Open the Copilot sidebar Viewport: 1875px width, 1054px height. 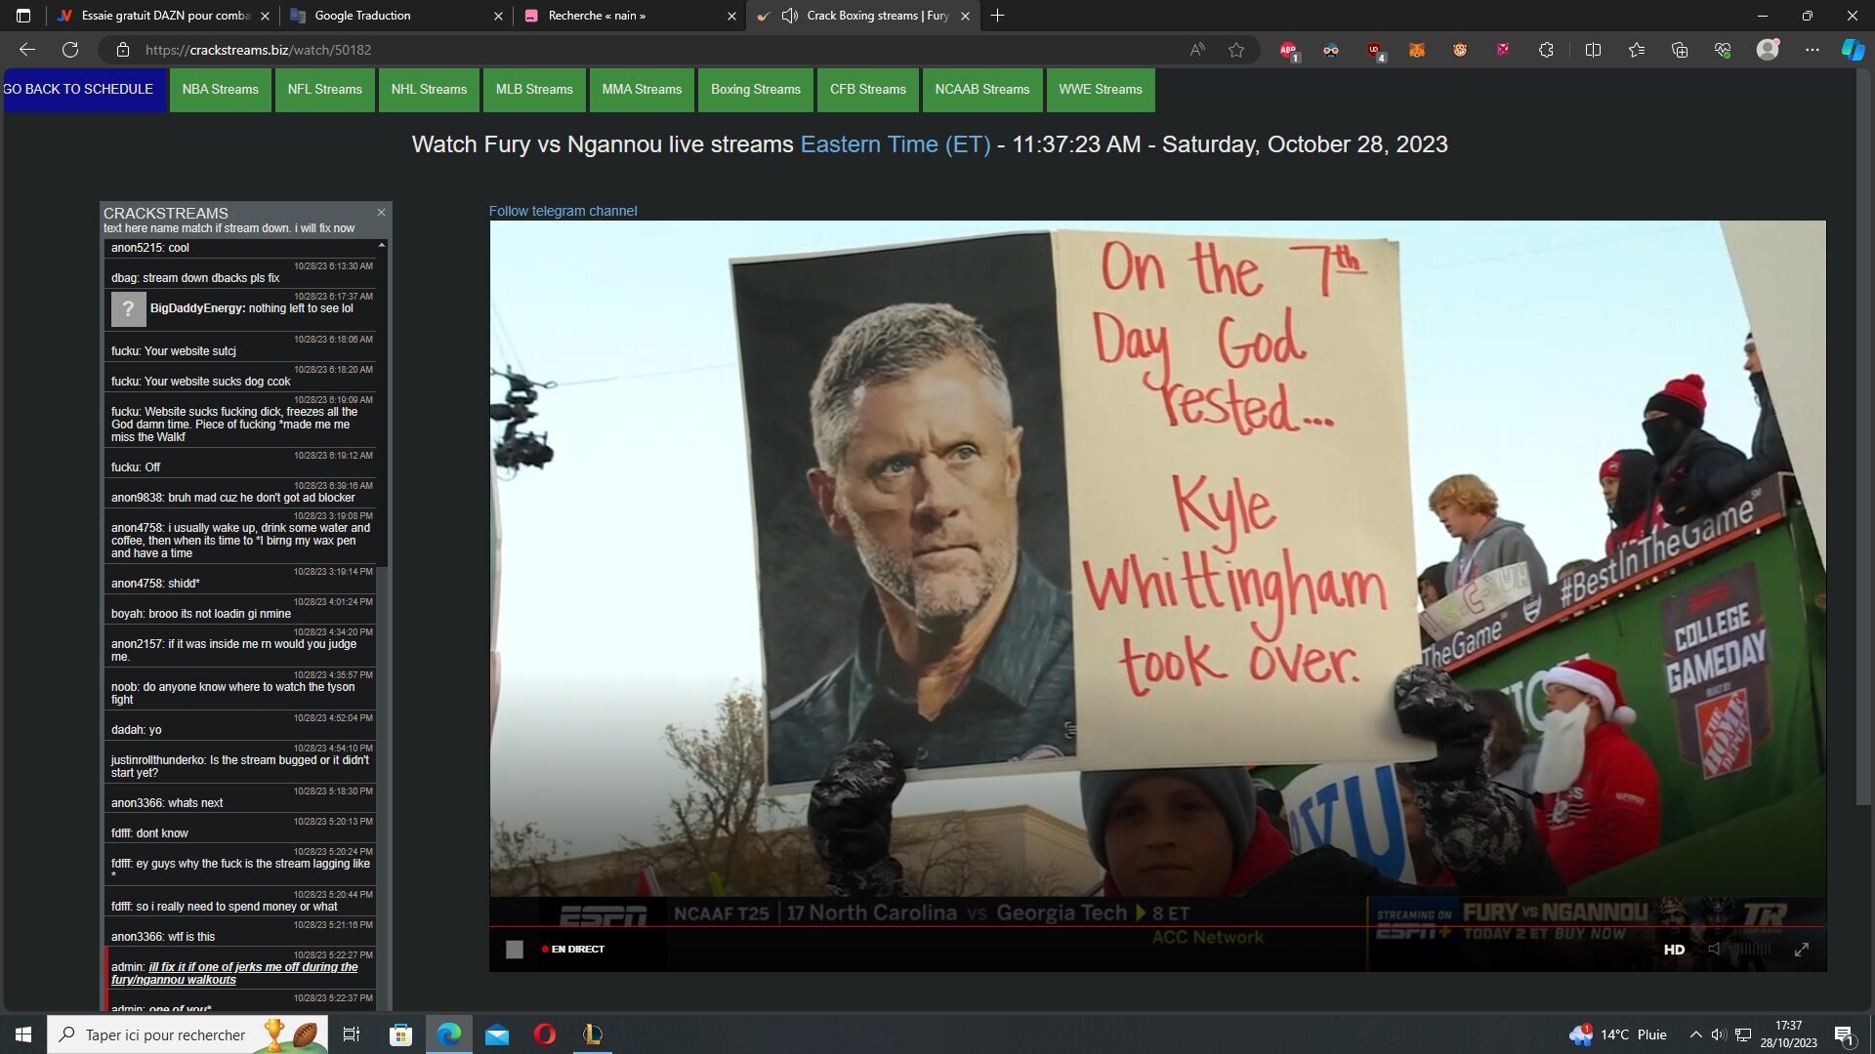point(1853,50)
